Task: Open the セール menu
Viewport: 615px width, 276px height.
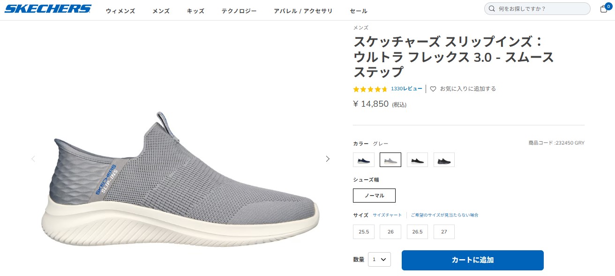Action: (x=358, y=11)
